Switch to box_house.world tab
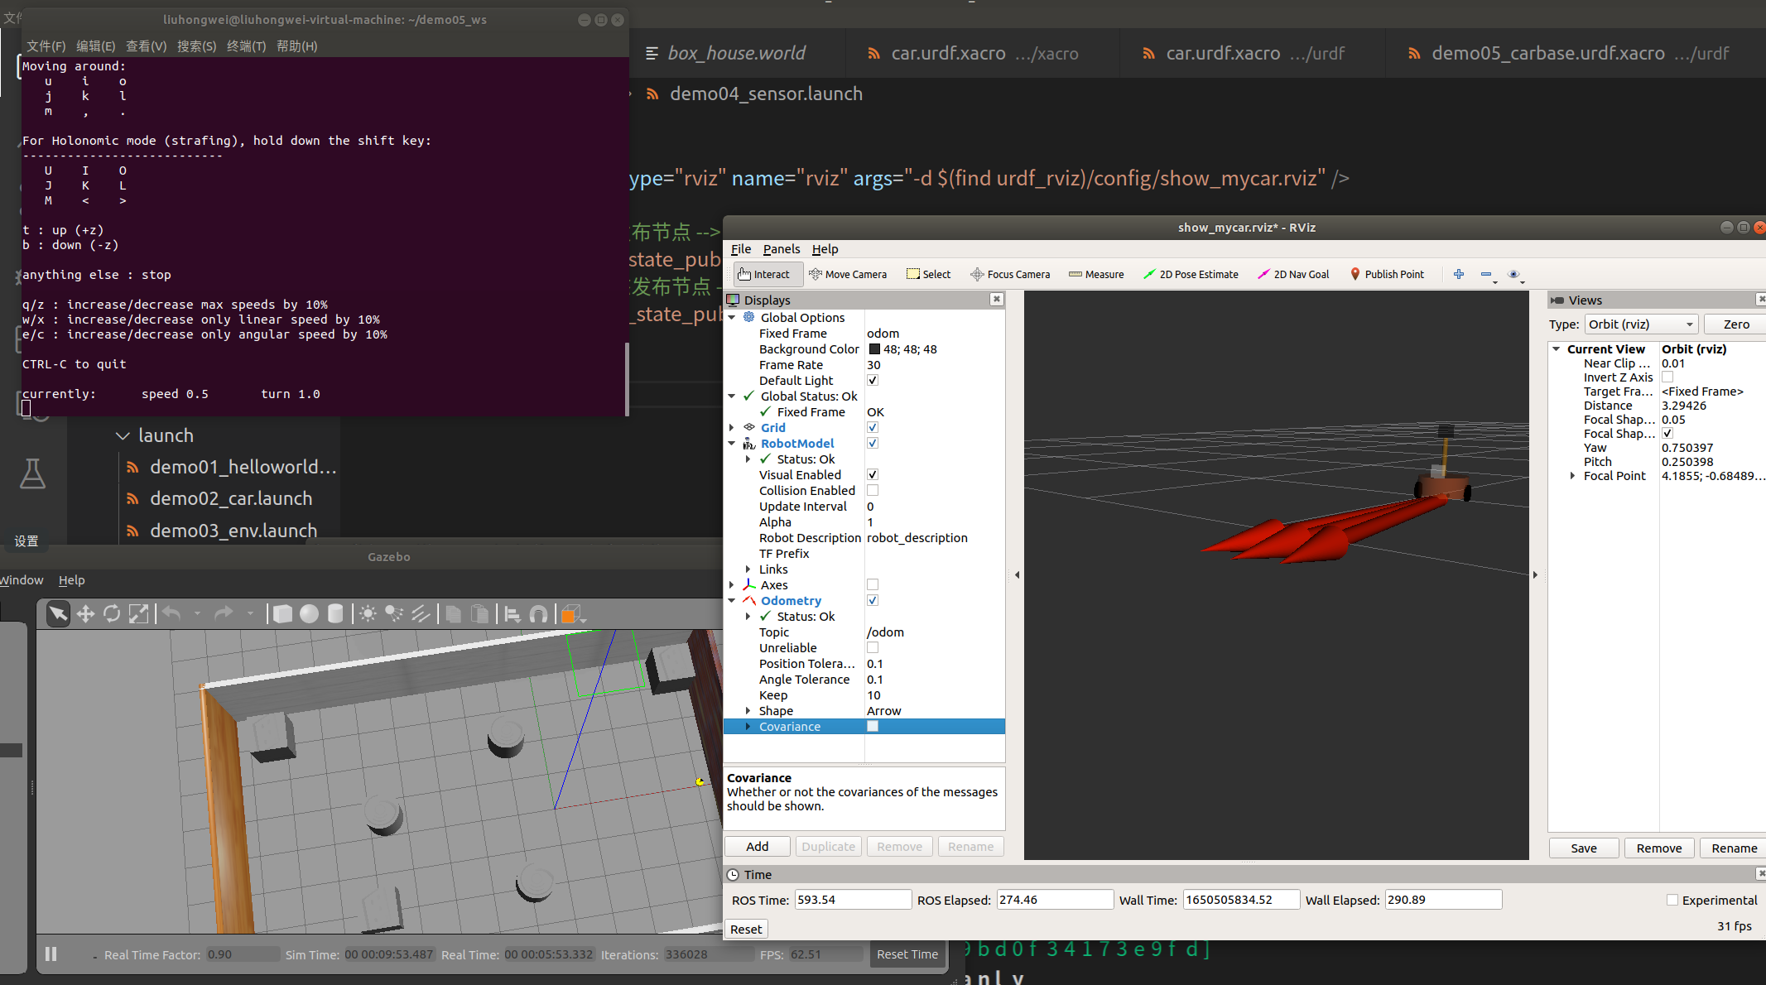Screen dimensions: 1766x985 point(735,53)
